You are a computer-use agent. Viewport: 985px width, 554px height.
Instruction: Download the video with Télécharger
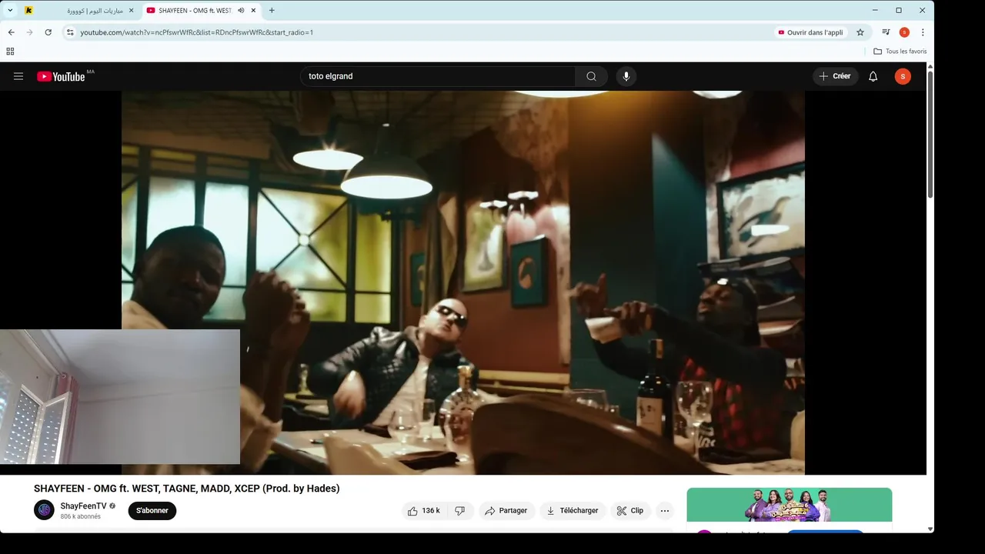click(x=573, y=511)
